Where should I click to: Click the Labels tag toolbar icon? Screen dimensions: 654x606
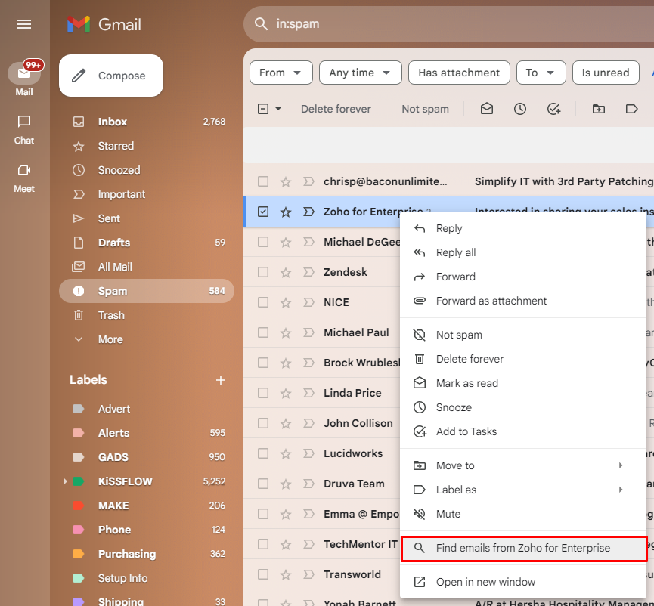coord(631,109)
